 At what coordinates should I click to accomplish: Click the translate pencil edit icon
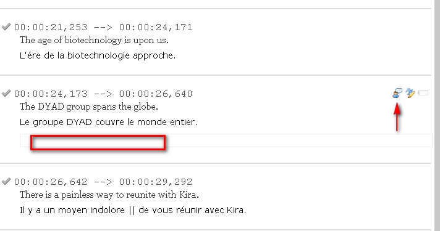410,93
